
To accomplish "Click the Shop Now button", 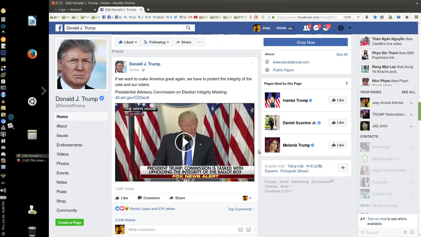I will 306,42.
